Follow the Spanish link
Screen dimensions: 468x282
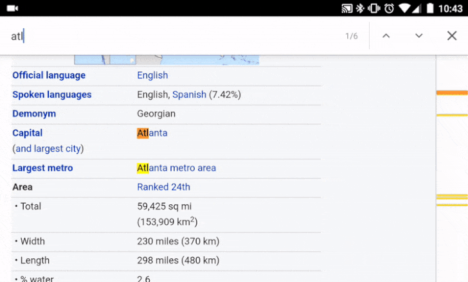189,94
